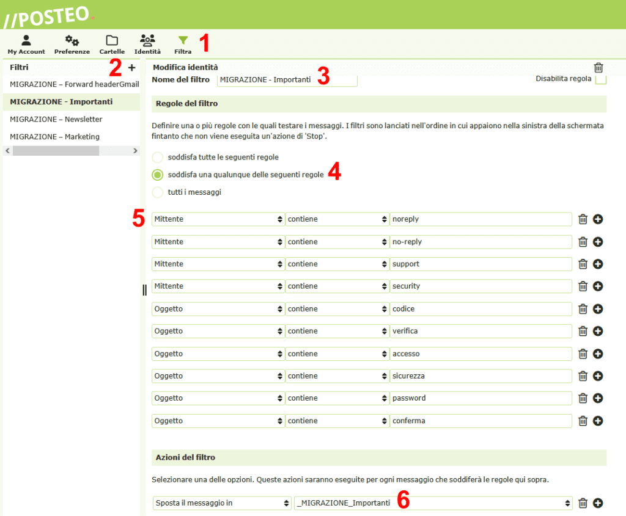The width and height of the screenshot is (626, 516).
Task: Open the 'Mittente' dropdown for noreply rule
Action: point(218,219)
